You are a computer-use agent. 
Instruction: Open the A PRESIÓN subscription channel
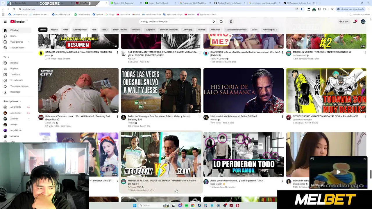(x=17, y=107)
